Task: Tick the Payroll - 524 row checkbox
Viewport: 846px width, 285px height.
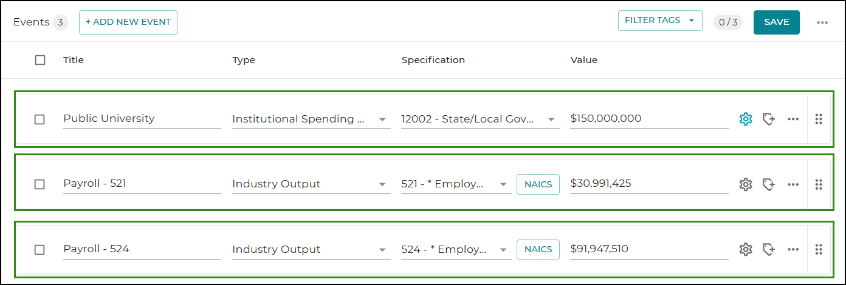Action: (40, 250)
